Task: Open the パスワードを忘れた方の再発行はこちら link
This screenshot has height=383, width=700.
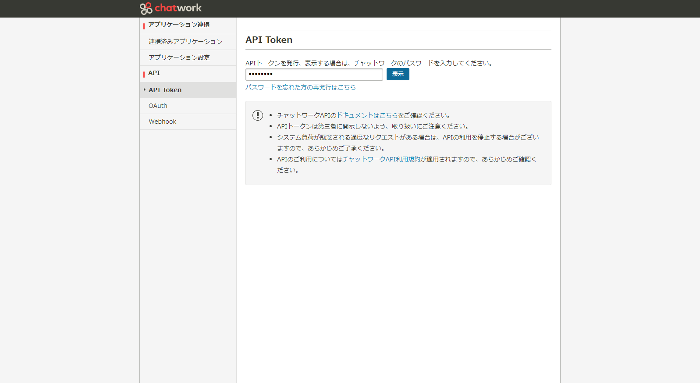Action: [x=301, y=87]
